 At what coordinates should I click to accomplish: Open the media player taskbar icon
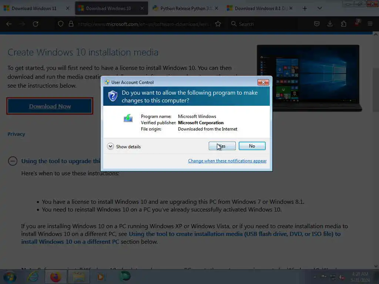pos(101,277)
